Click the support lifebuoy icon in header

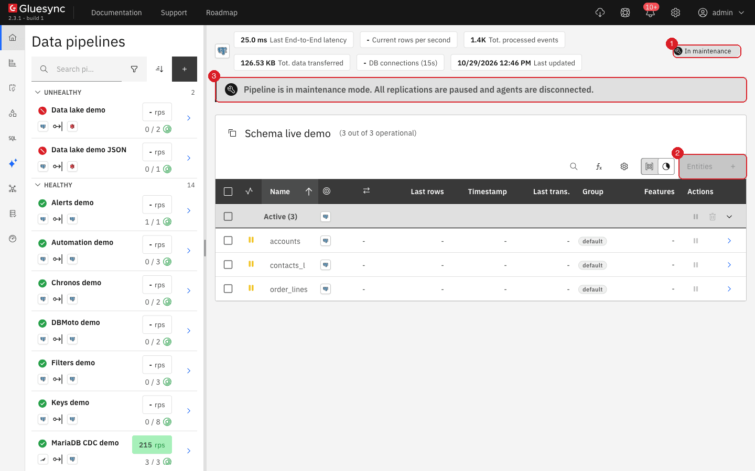[625, 13]
